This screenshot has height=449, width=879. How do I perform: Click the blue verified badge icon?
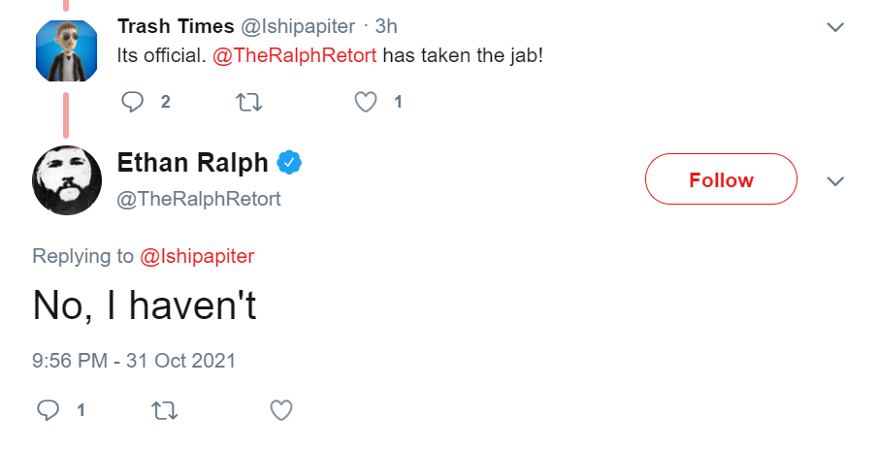click(x=289, y=163)
